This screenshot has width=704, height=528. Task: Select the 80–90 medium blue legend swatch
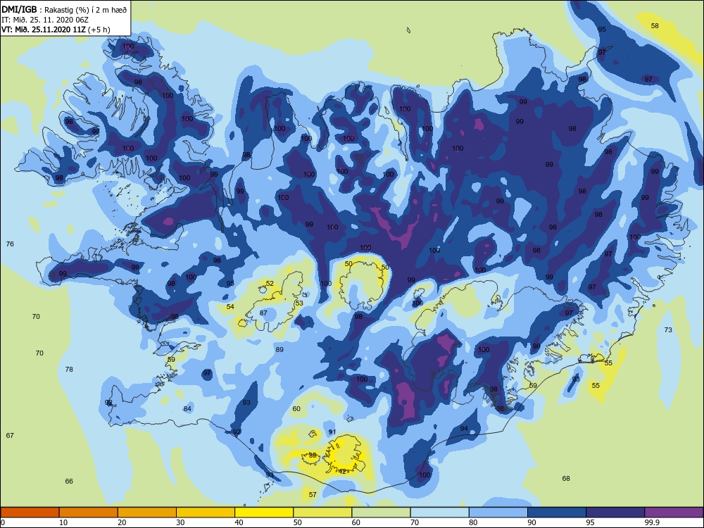tap(498, 513)
